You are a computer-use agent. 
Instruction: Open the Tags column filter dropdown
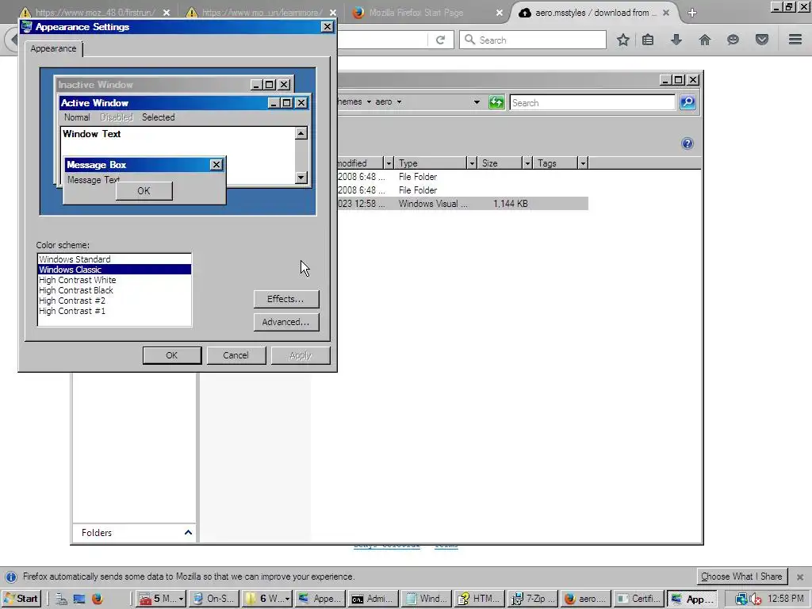click(x=583, y=163)
